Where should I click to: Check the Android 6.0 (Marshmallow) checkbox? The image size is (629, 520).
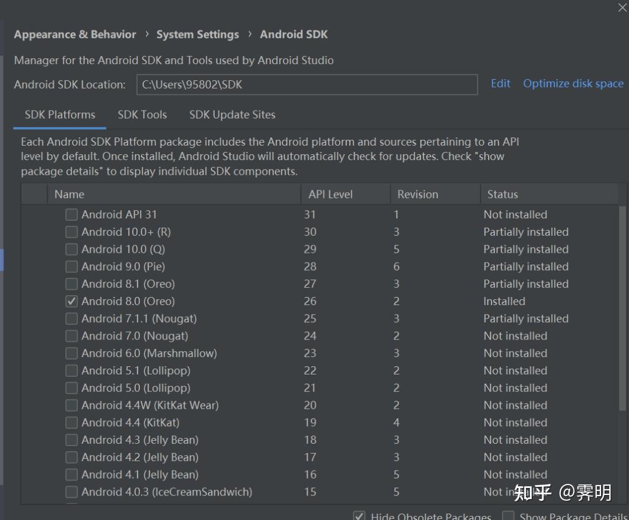point(72,353)
